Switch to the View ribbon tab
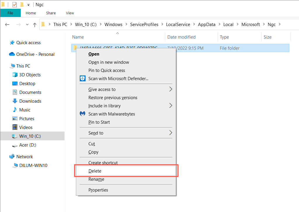 click(70, 13)
